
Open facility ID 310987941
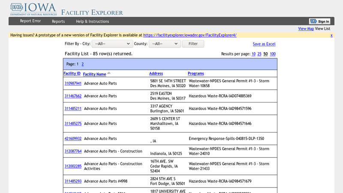click(73, 84)
